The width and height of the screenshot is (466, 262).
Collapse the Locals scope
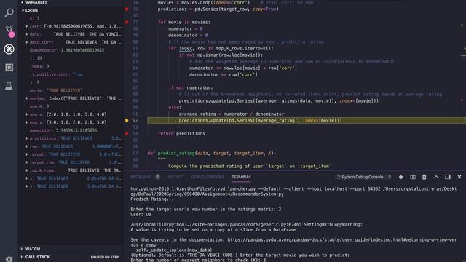pyautogui.click(x=23, y=10)
